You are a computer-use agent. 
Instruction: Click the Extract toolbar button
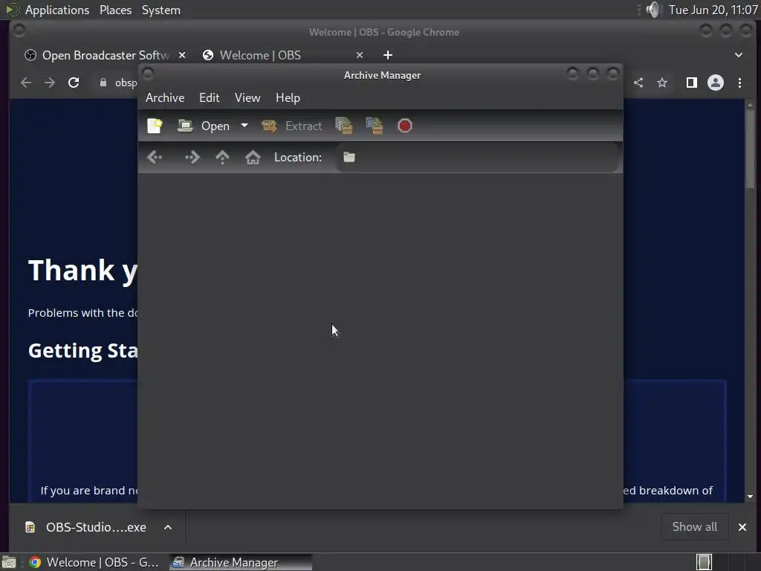(x=291, y=126)
